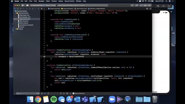Open Microsoft Teams from the Dock
Screen dimensions: 185x104
coord(85,99)
